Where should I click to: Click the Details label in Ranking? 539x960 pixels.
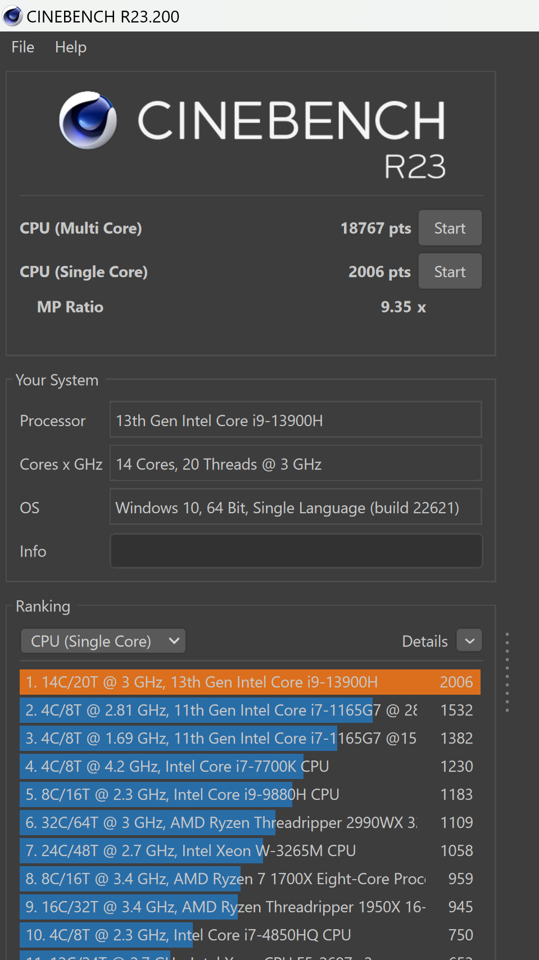point(425,641)
